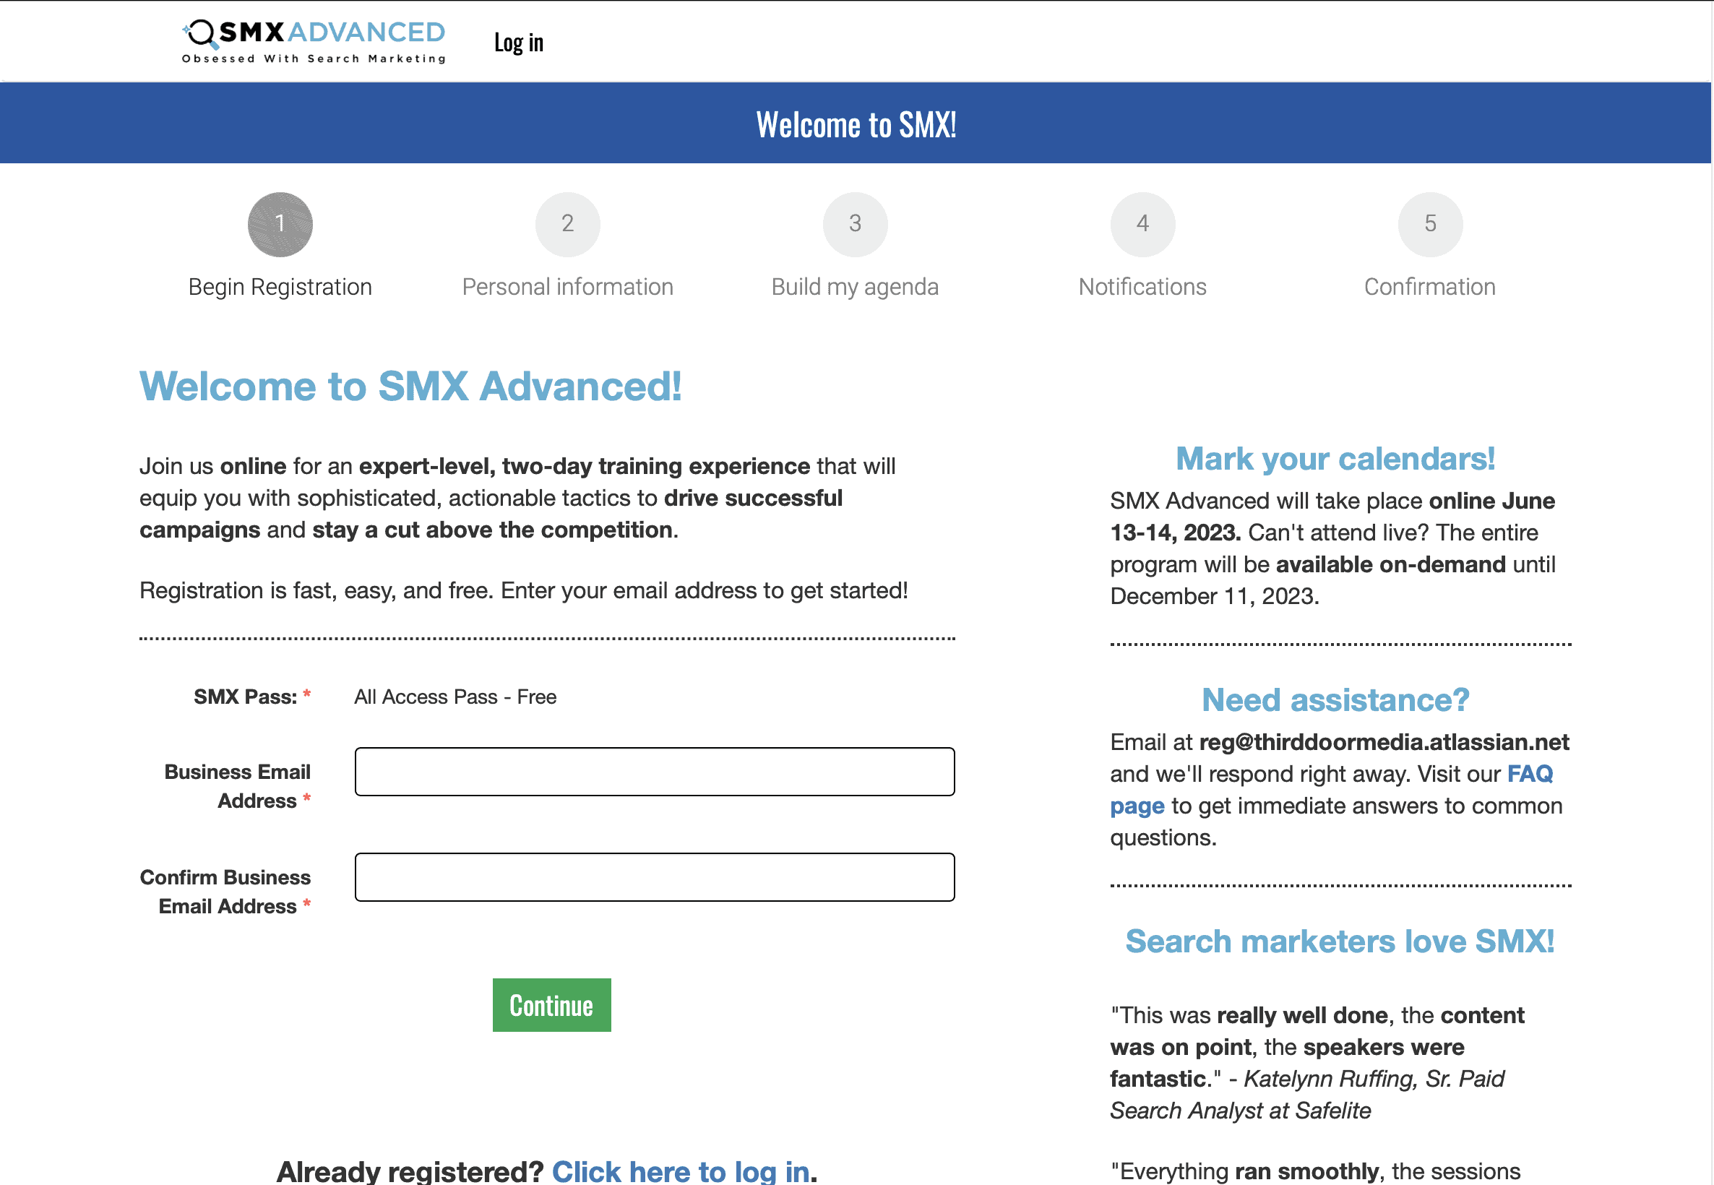
Task: Select step 2 Personal information circle
Action: (568, 224)
